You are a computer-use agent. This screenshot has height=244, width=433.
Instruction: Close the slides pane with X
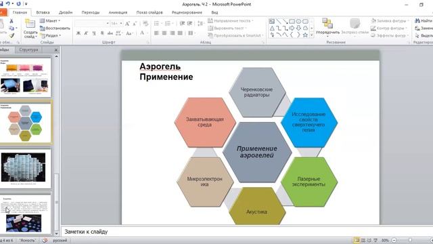click(56, 50)
